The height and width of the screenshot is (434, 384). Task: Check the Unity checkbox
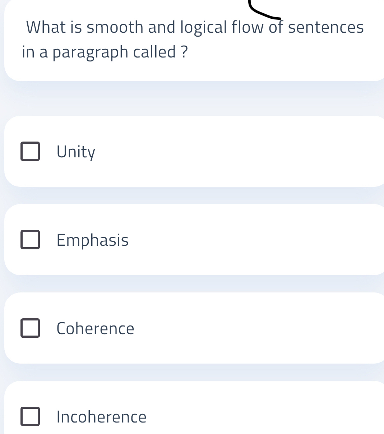(30, 152)
